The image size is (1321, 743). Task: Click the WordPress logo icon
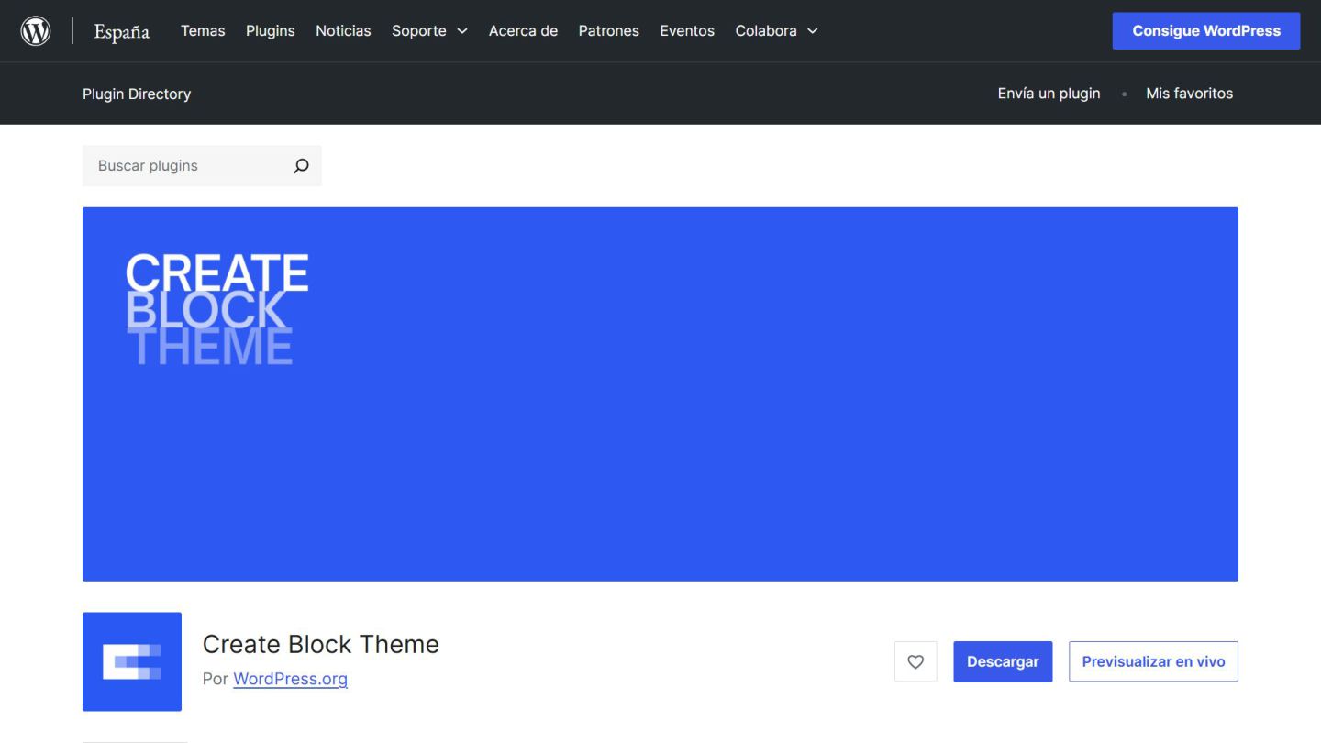point(36,30)
